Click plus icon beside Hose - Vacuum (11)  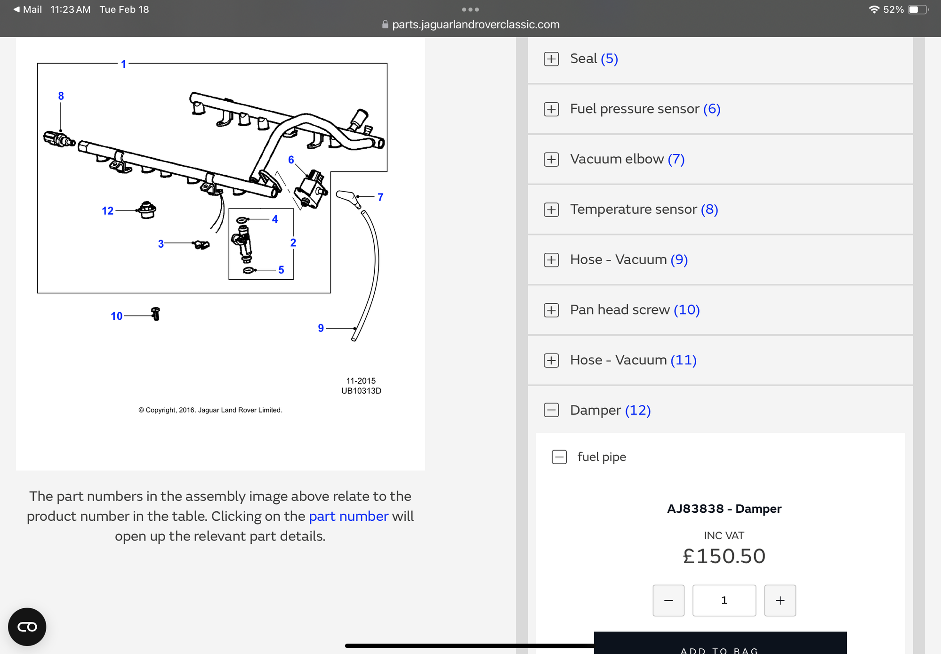point(551,360)
